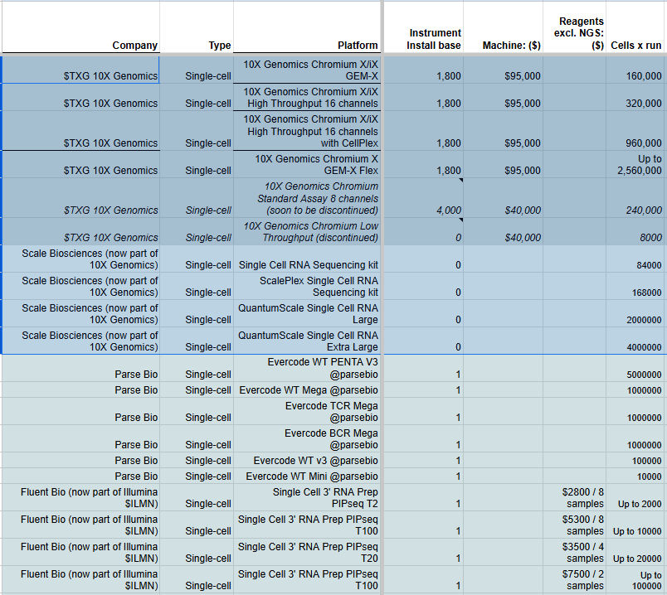667x595 pixels.
Task: Select the 10000 cells value for Evercode WT Mini
Action: tap(635, 476)
